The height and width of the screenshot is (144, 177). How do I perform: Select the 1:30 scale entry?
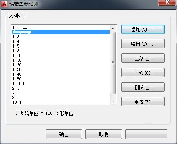coord(60,69)
